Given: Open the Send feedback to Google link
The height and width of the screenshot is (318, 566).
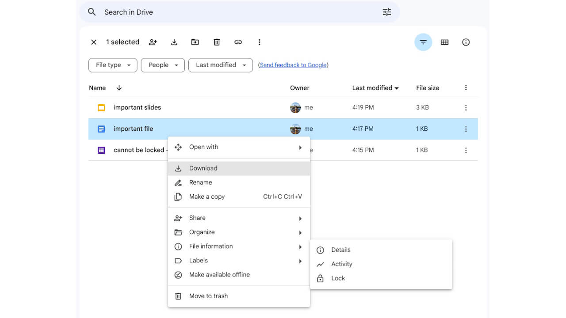Looking at the screenshot, I should click(x=293, y=65).
